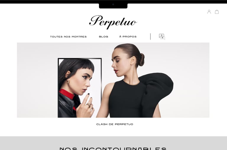Go to the Blog menu item
The image size is (227, 150).
(x=103, y=37)
